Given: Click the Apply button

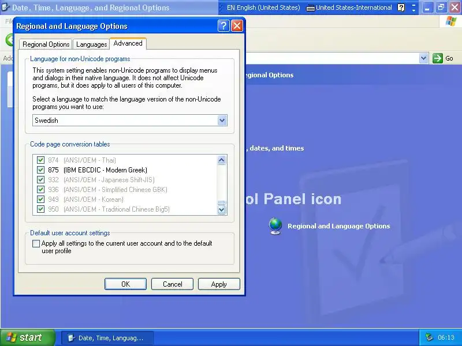Looking at the screenshot, I should tap(219, 284).
